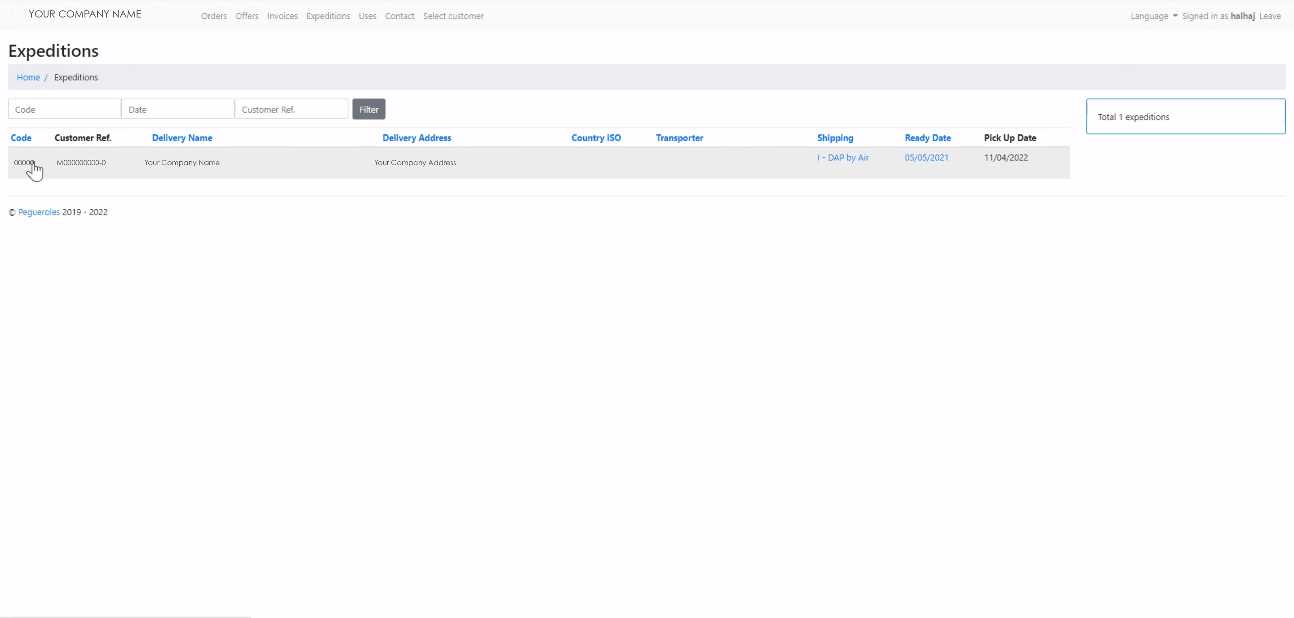1294x618 pixels.
Task: Click the YOUR COMPANY NAME brand
Action: point(85,14)
